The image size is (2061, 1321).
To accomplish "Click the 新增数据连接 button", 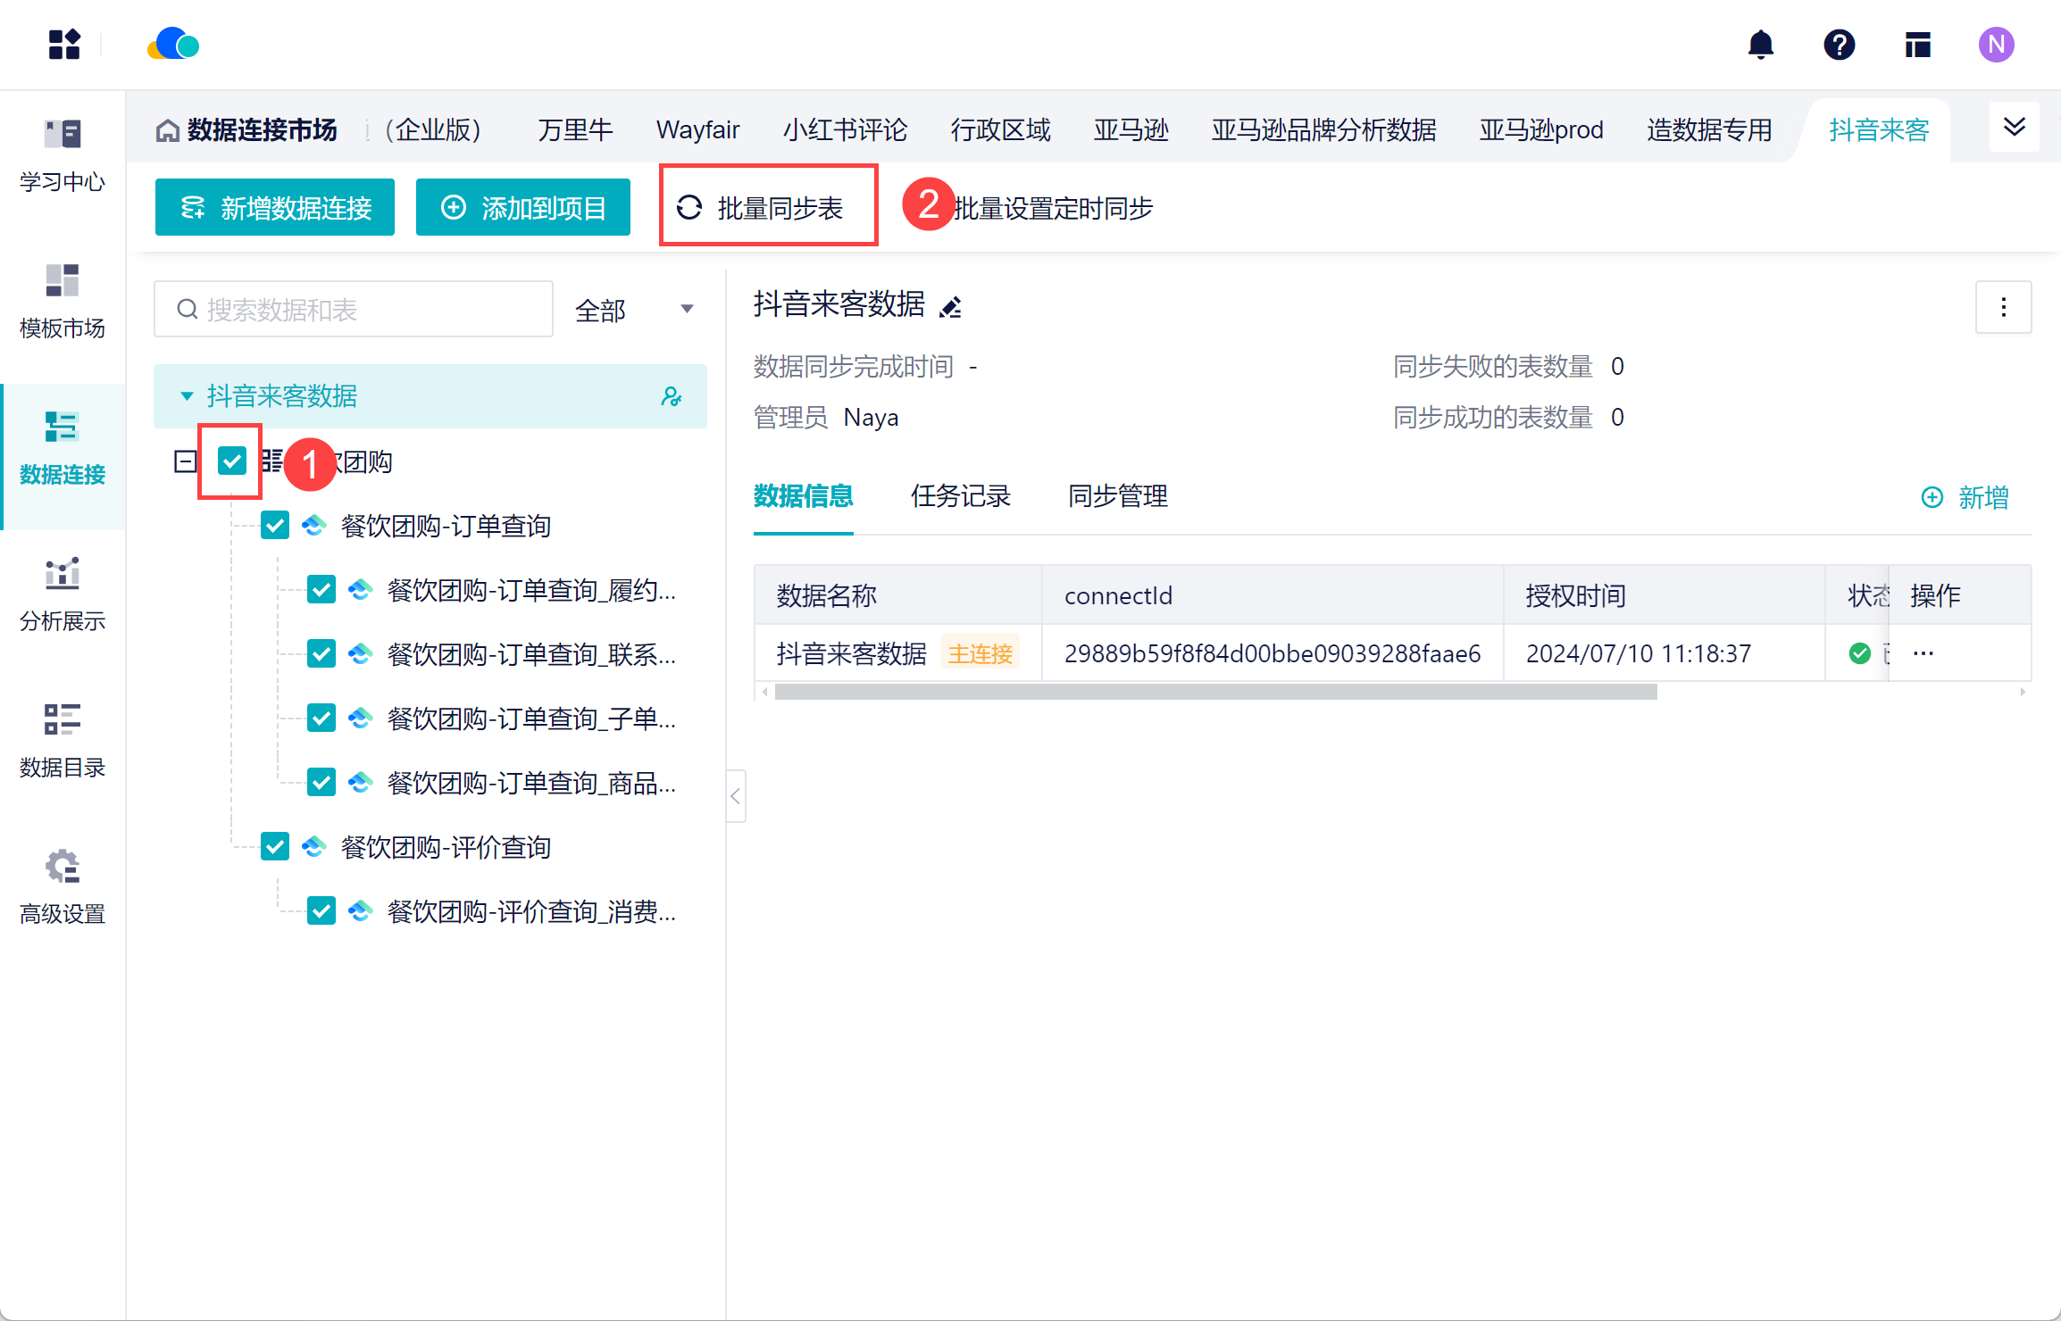I will (275, 208).
